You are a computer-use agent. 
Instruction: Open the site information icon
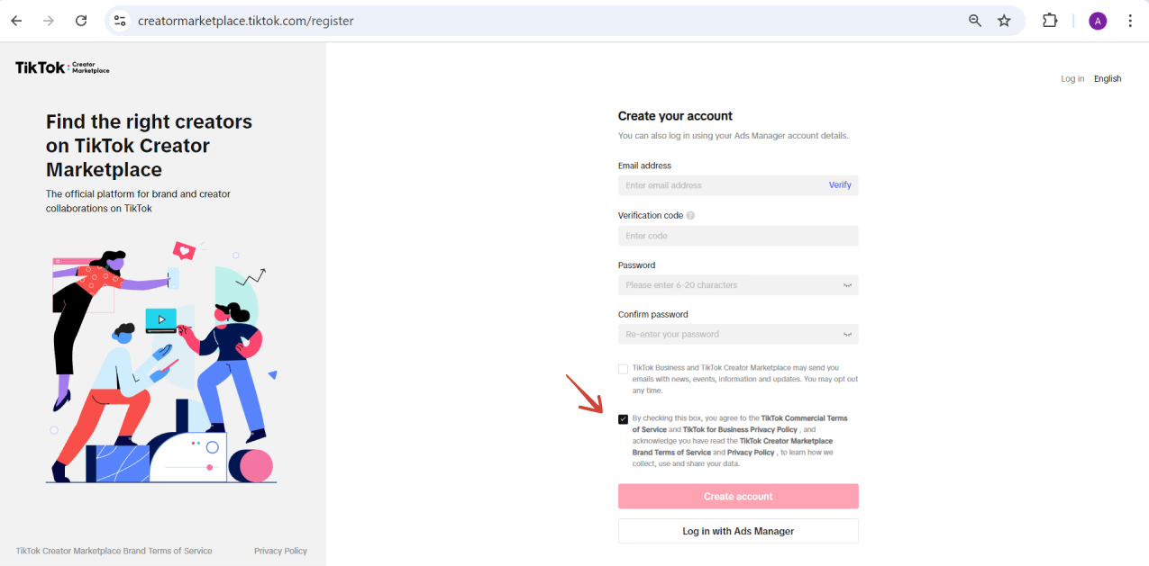120,20
